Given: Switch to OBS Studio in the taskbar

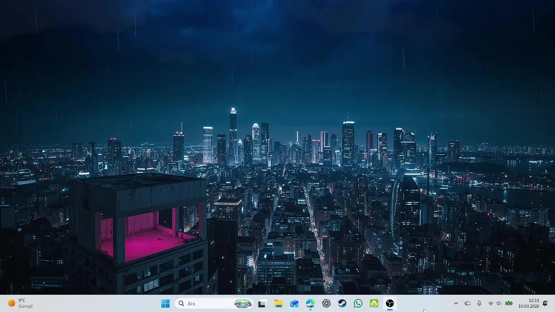Looking at the screenshot, I should tap(390, 304).
